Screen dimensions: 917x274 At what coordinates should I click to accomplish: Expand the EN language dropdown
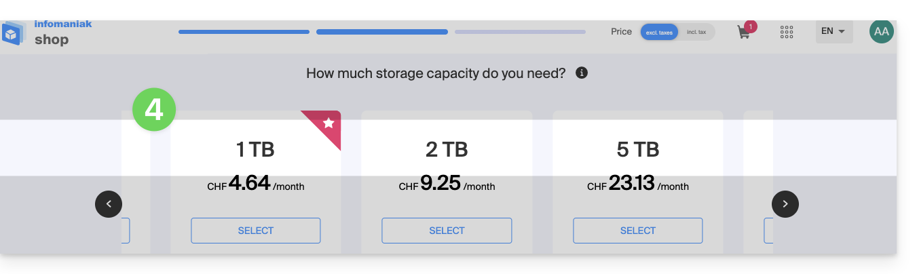834,31
